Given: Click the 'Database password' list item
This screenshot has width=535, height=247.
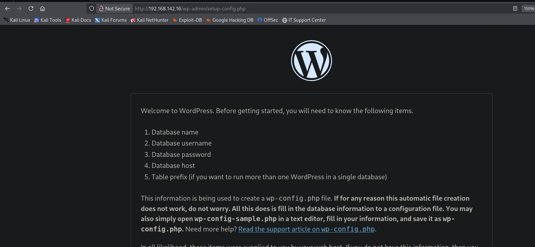Looking at the screenshot, I should pos(181,155).
